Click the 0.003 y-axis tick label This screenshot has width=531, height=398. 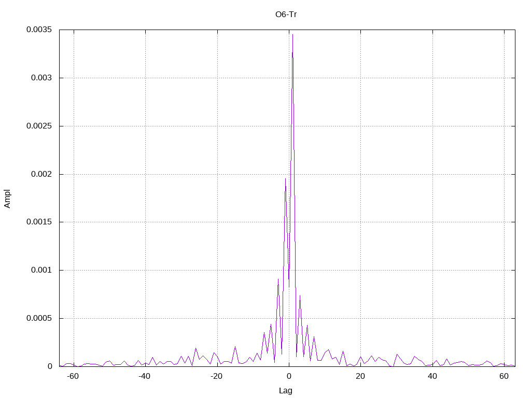(x=41, y=78)
